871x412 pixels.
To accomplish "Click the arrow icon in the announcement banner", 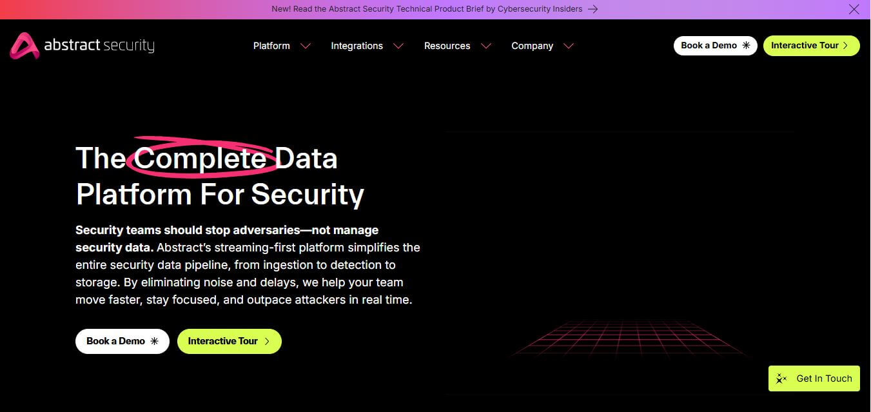I will click(x=593, y=9).
